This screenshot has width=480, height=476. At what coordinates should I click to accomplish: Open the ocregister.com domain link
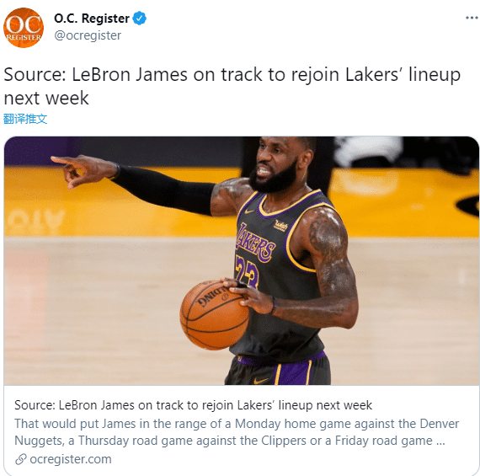click(71, 459)
